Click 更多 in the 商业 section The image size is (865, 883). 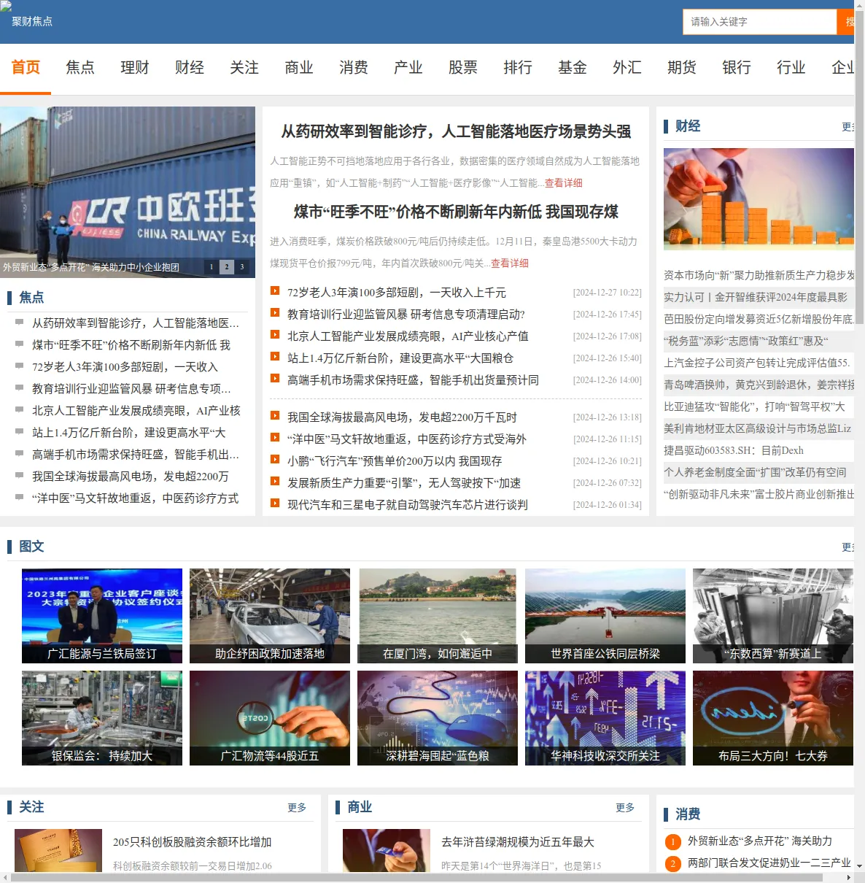pyautogui.click(x=625, y=808)
